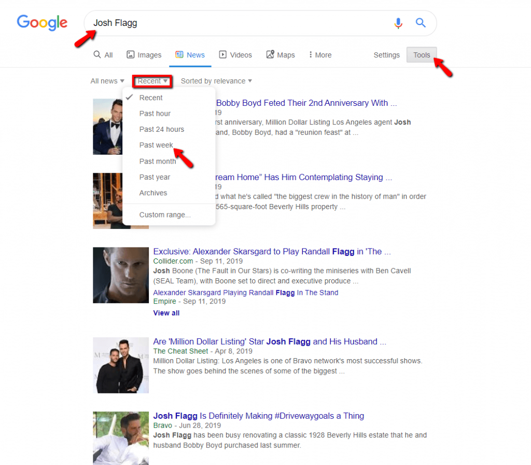
Task: Select Past year filter option
Action: (x=169, y=177)
